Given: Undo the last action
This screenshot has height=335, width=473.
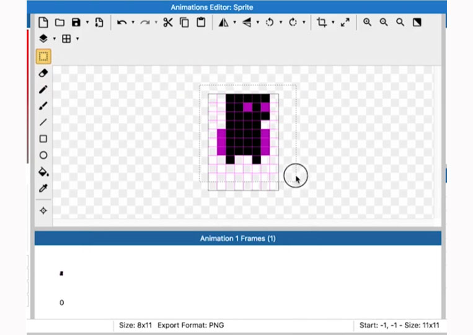Looking at the screenshot, I should click(122, 22).
